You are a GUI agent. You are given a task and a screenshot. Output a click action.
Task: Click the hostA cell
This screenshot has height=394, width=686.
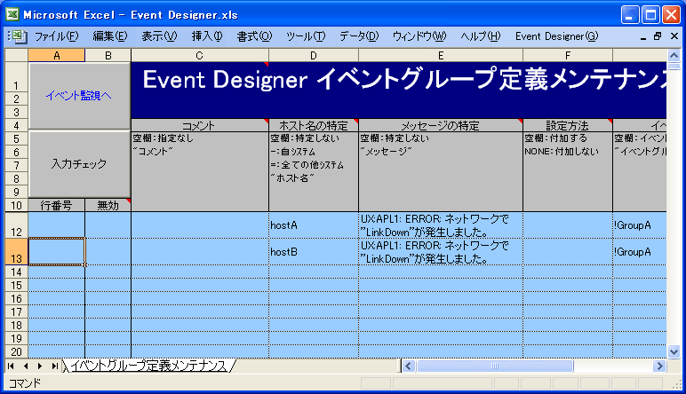click(314, 225)
